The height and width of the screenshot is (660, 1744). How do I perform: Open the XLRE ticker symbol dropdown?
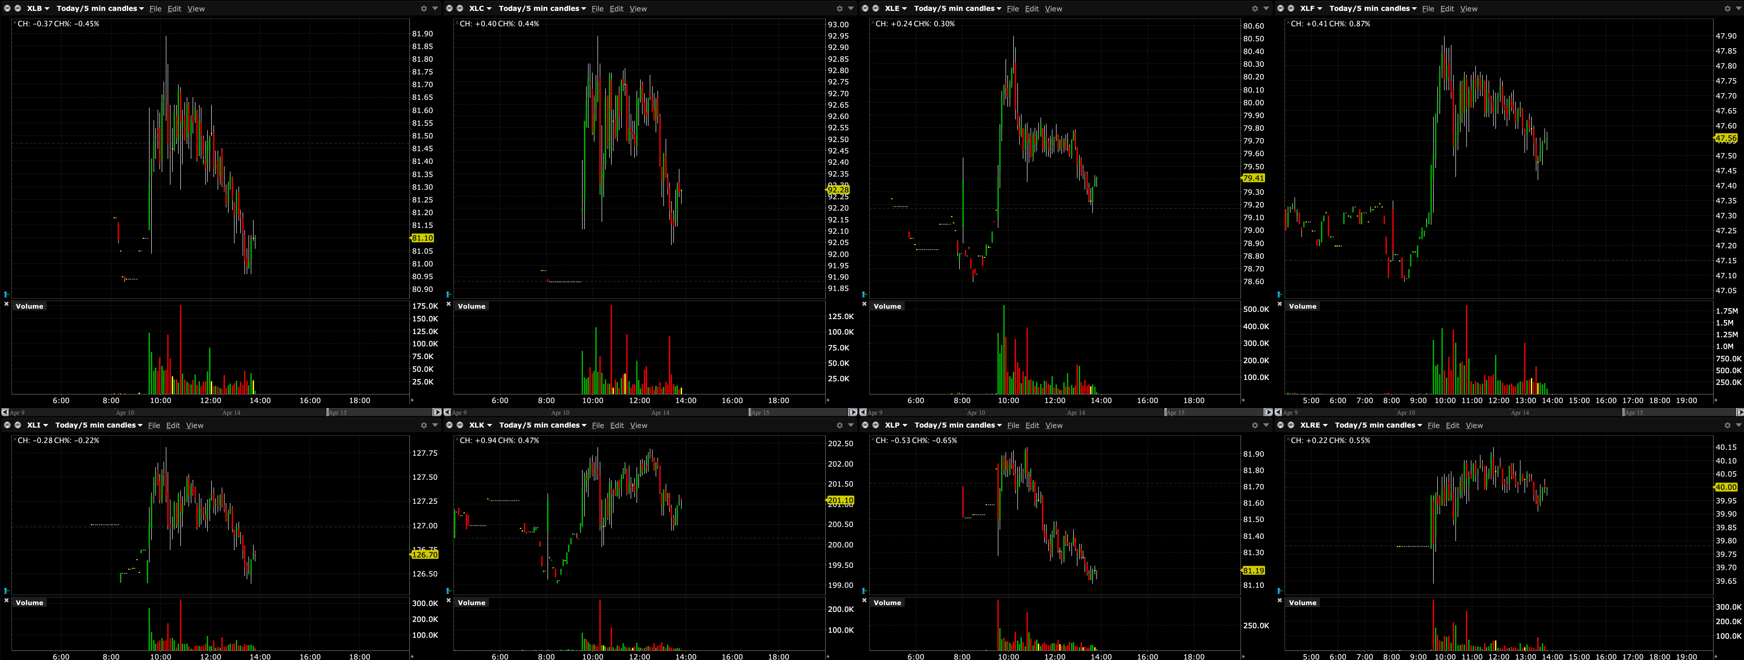(x=1313, y=425)
